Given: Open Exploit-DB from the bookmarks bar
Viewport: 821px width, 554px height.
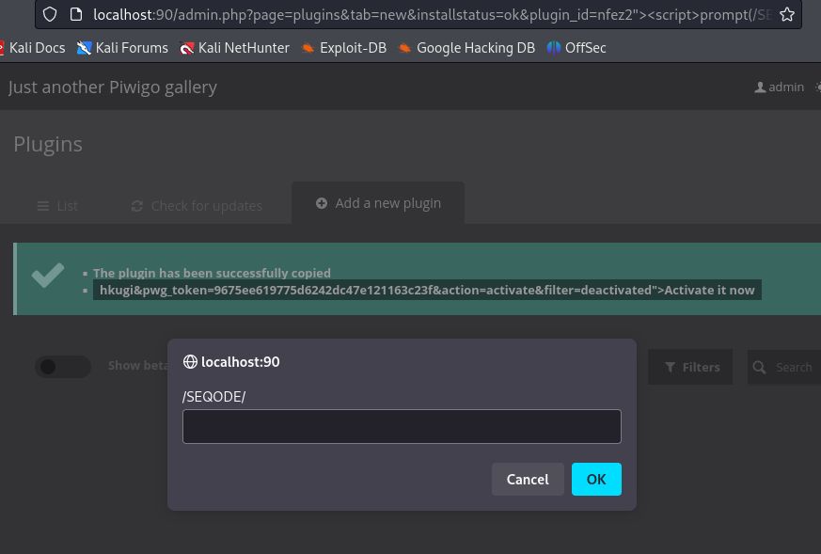Looking at the screenshot, I should coord(343,47).
